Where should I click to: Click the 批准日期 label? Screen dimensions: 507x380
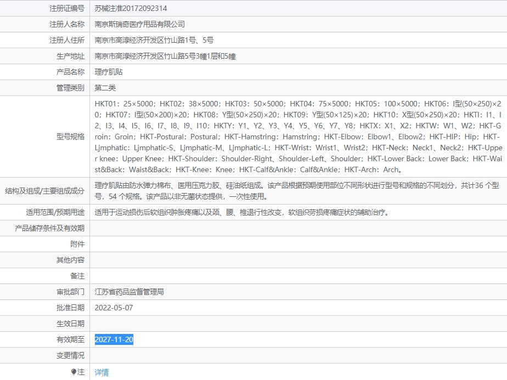point(70,308)
